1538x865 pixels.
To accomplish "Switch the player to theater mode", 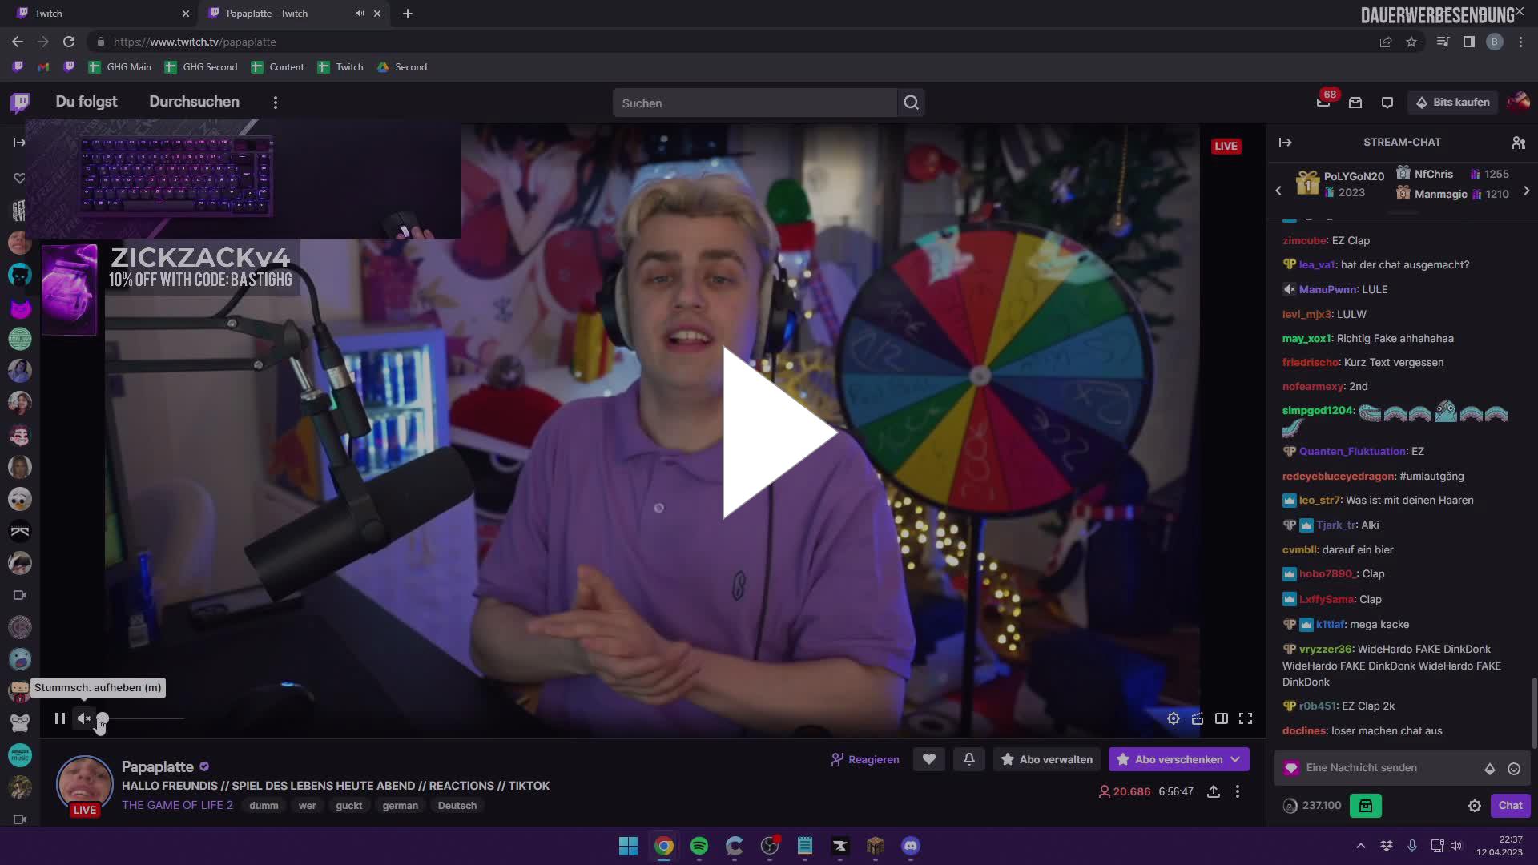I will click(x=1222, y=718).
